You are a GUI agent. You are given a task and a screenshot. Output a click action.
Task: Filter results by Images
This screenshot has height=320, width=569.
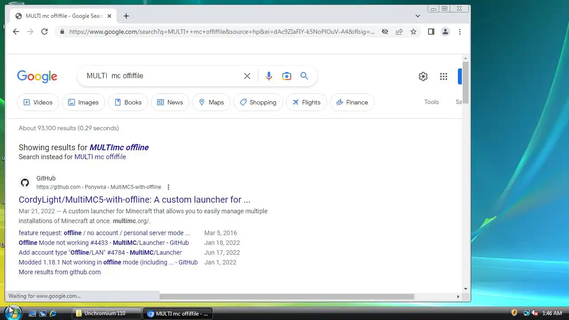(83, 102)
